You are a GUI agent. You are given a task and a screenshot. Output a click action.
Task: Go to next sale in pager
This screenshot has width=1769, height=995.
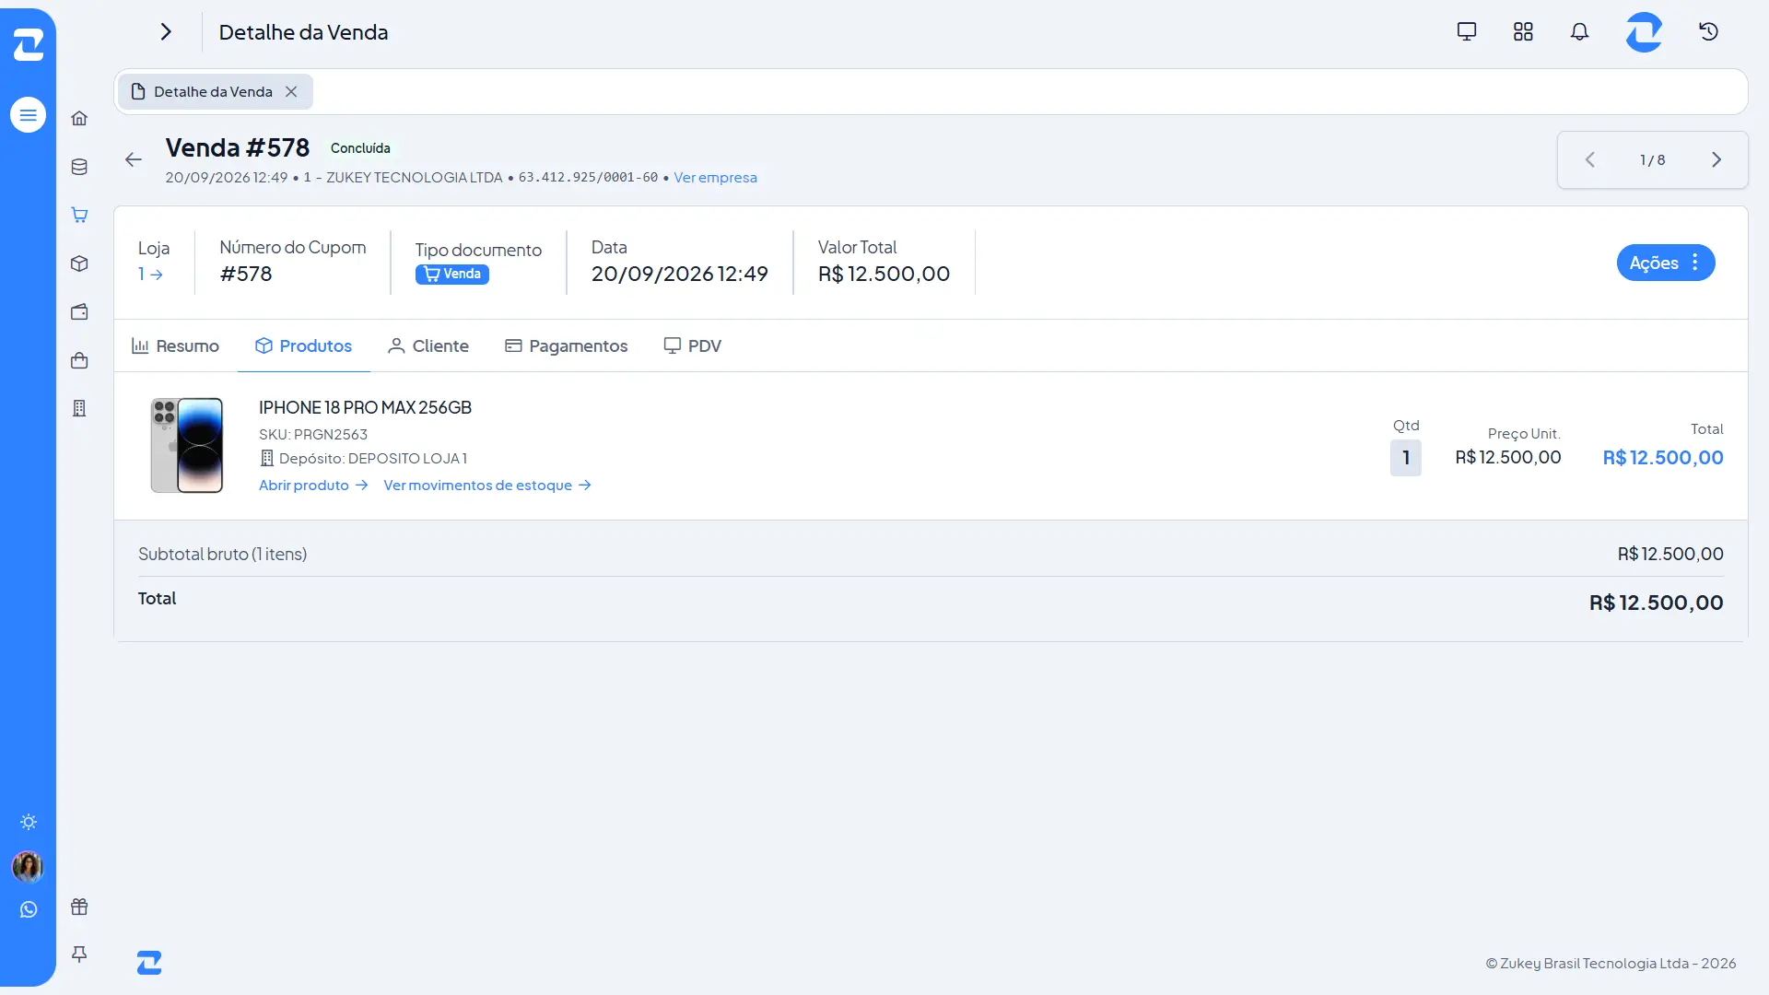coord(1716,159)
